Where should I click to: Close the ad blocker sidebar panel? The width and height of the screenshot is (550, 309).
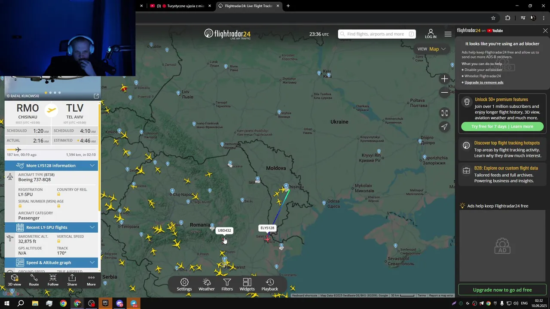click(545, 30)
